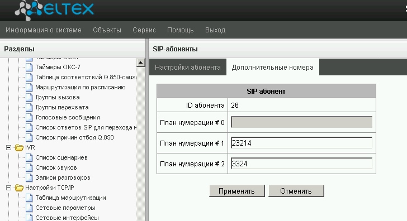The height and width of the screenshot is (221, 407).
Task: Open Маршрутизация по расписанию
Action: point(81,87)
